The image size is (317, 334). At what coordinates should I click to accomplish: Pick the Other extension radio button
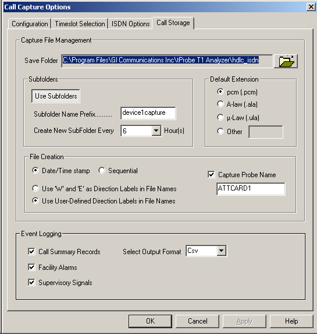[x=220, y=131]
